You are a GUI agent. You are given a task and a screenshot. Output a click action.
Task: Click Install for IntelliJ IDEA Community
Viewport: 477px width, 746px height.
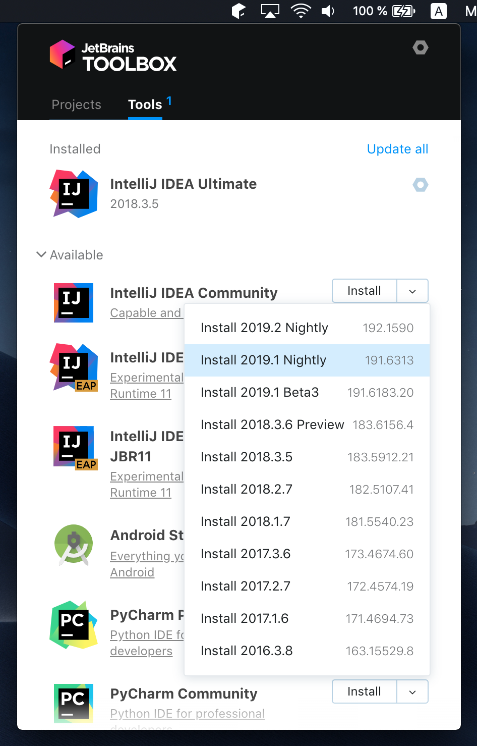click(x=365, y=291)
